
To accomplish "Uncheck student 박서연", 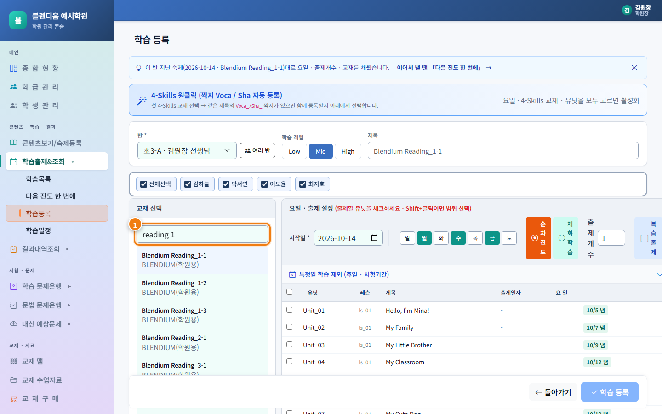I will [226, 184].
